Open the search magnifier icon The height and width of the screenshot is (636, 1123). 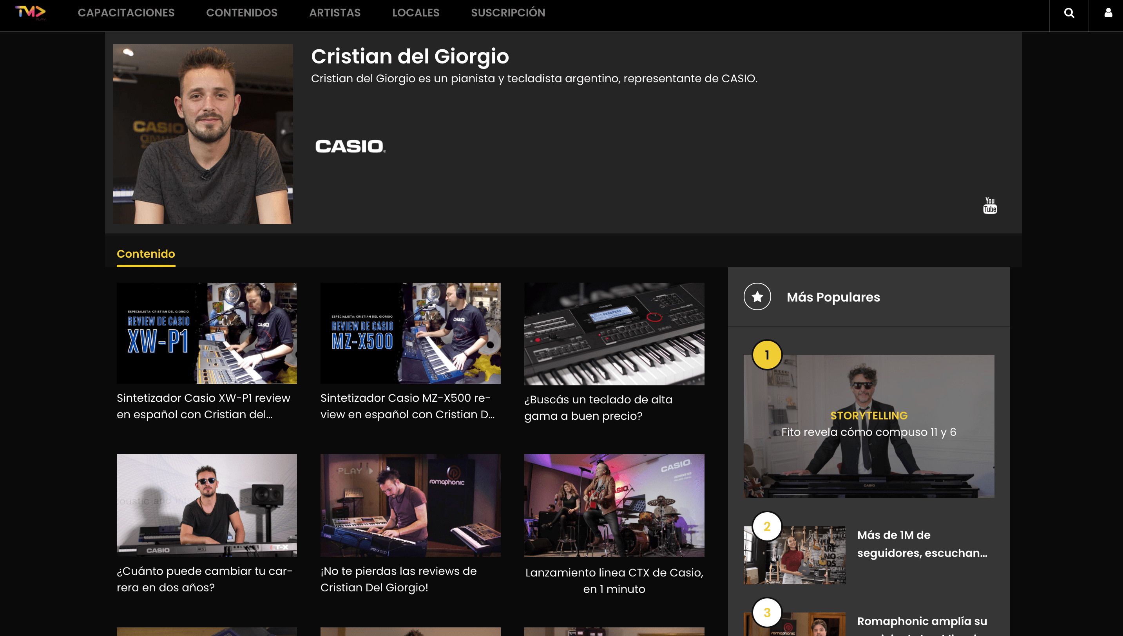click(1069, 13)
